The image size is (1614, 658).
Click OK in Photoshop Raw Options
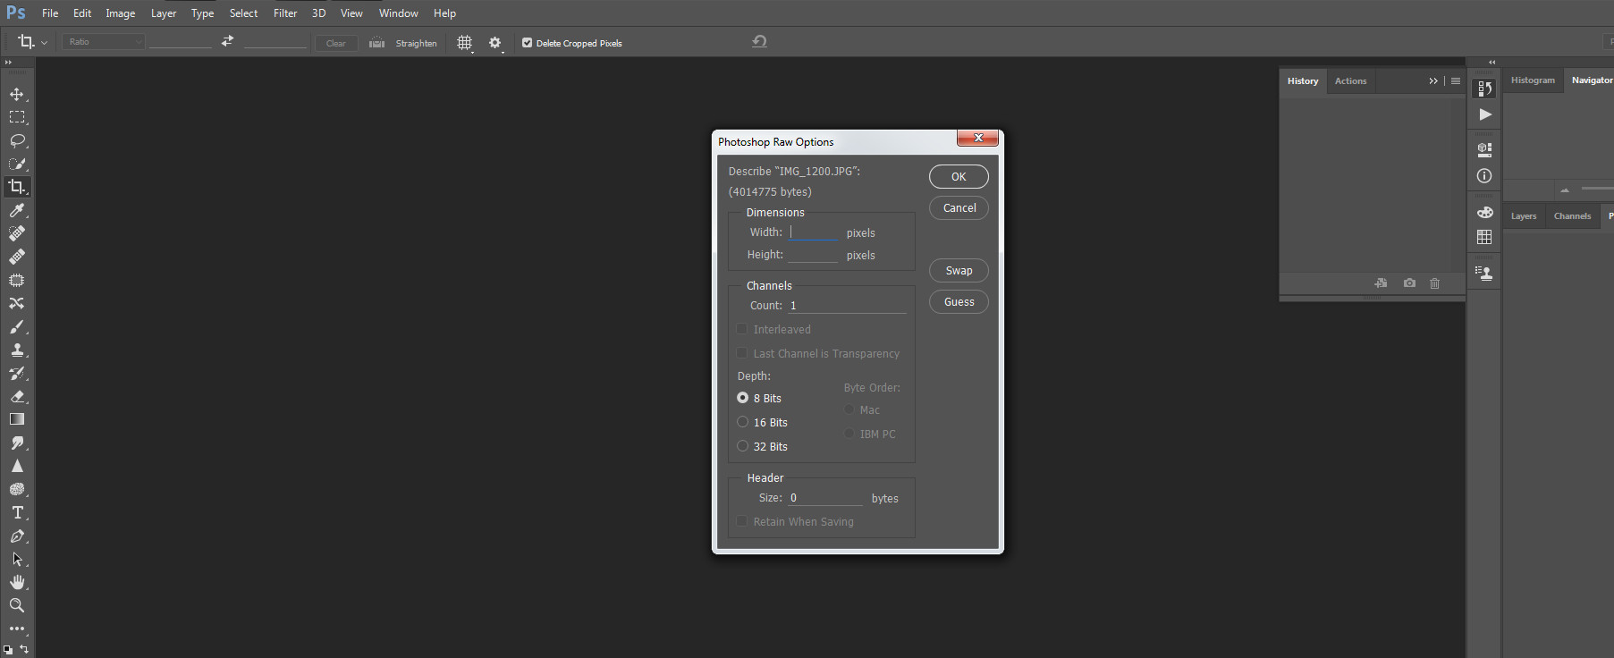tap(959, 176)
